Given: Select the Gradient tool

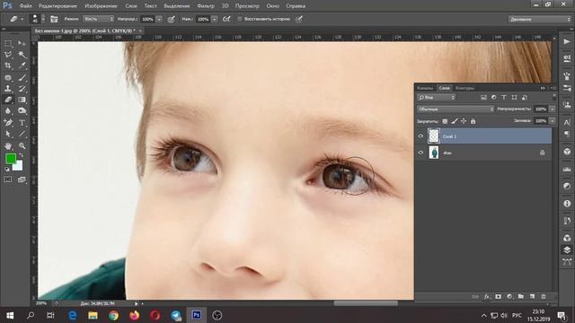Looking at the screenshot, I should click(22, 100).
